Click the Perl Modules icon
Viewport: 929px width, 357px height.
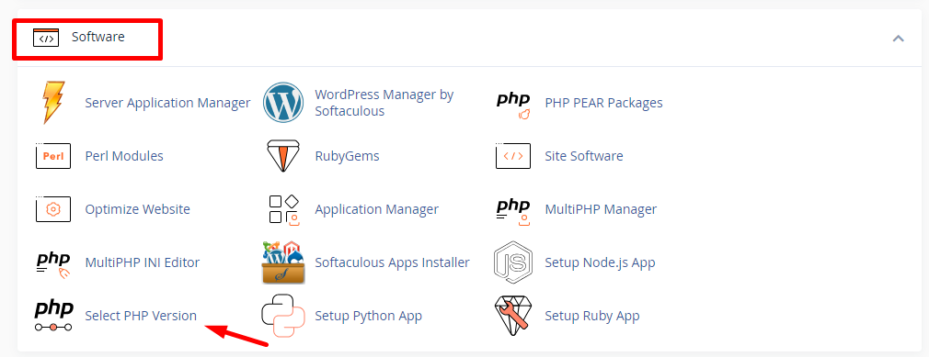[x=53, y=156]
